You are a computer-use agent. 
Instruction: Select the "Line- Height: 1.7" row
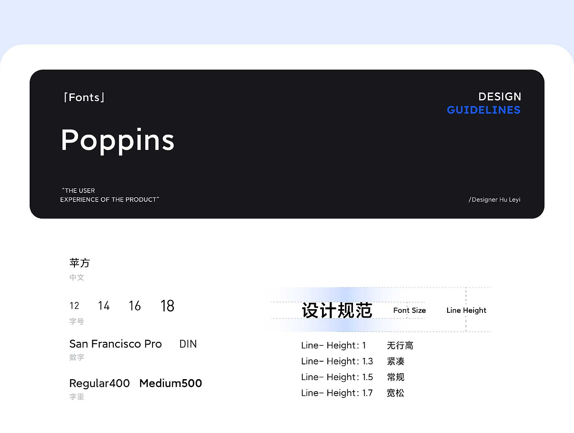tap(337, 393)
